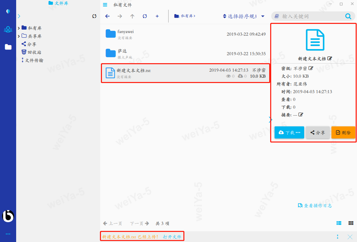Screen dimensions: 357x242
Task: Click the 下载 download button
Action: tap(289, 132)
